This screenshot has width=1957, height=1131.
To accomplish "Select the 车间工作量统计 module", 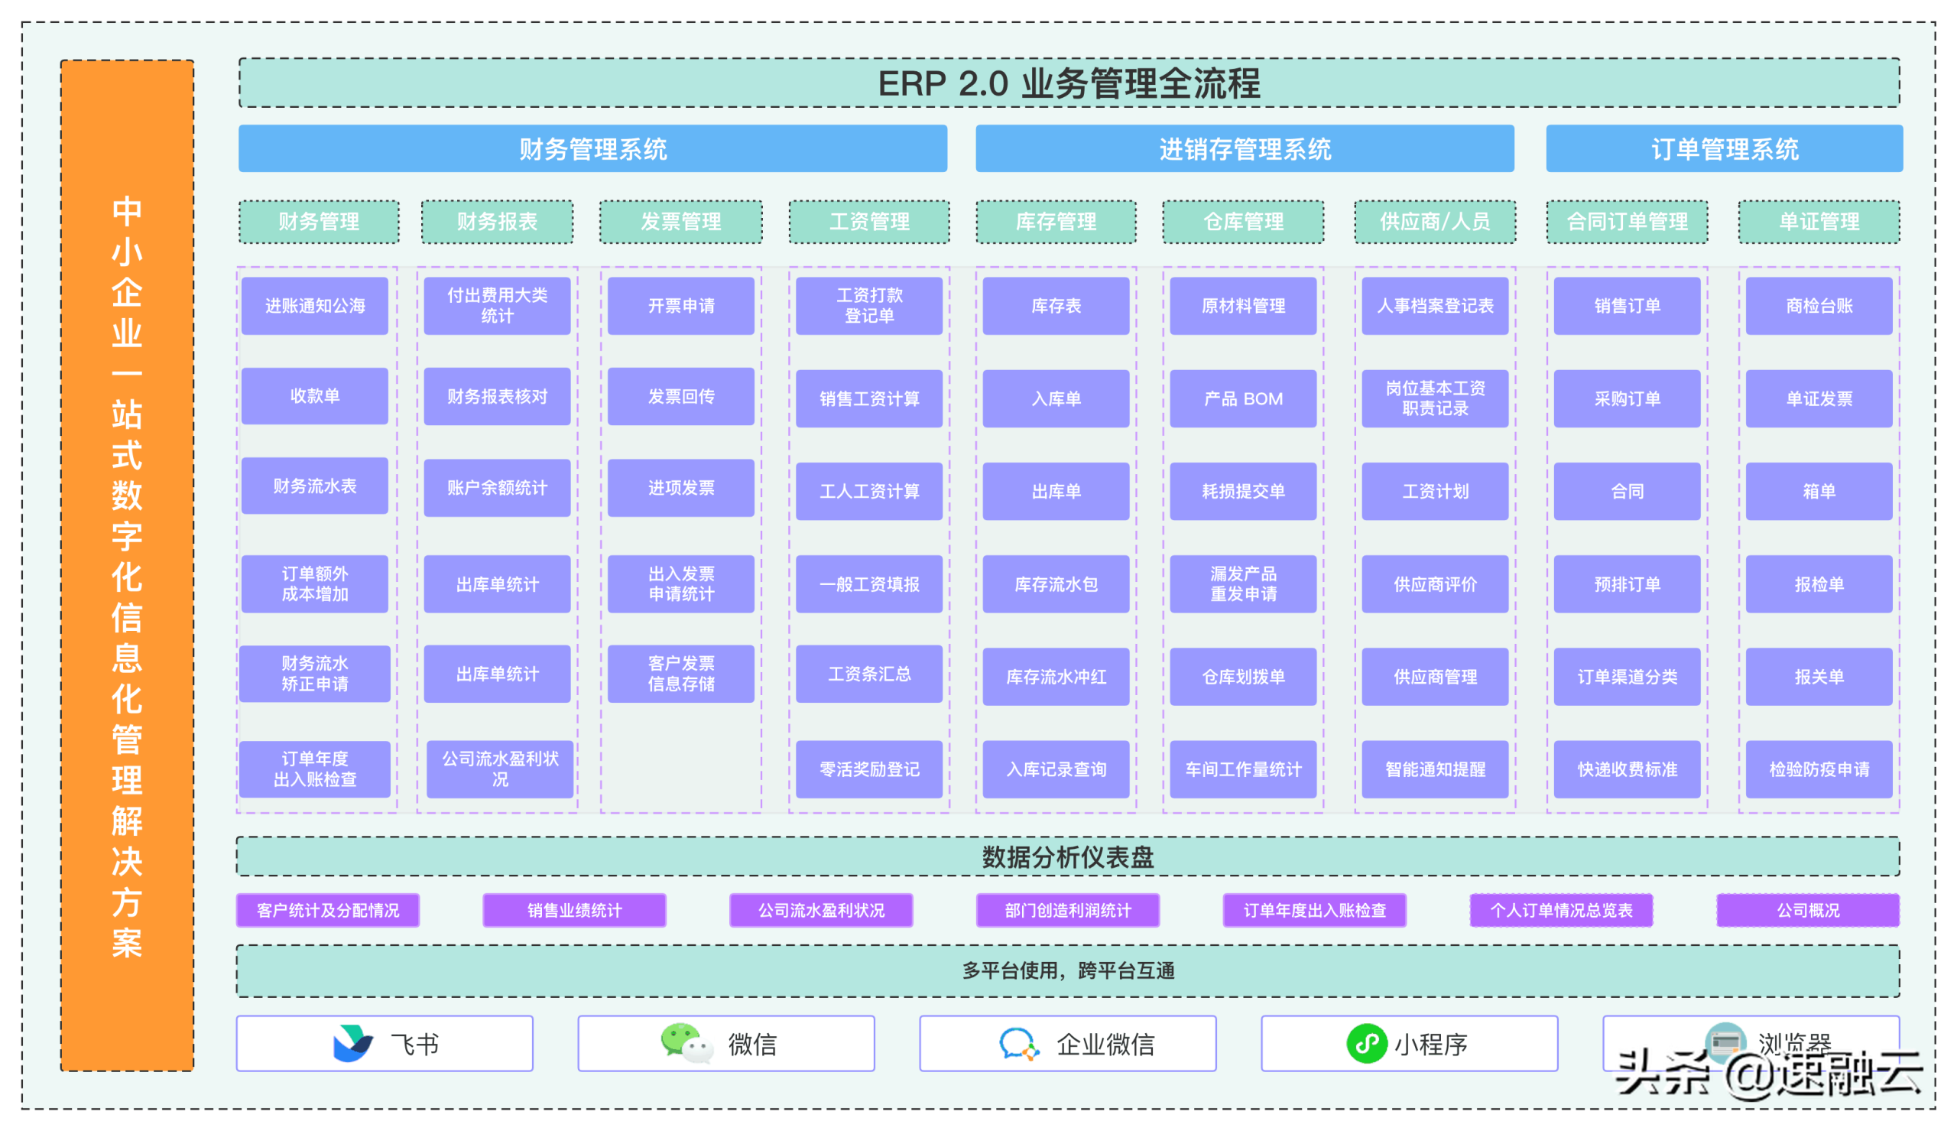I will pyautogui.click(x=1243, y=770).
